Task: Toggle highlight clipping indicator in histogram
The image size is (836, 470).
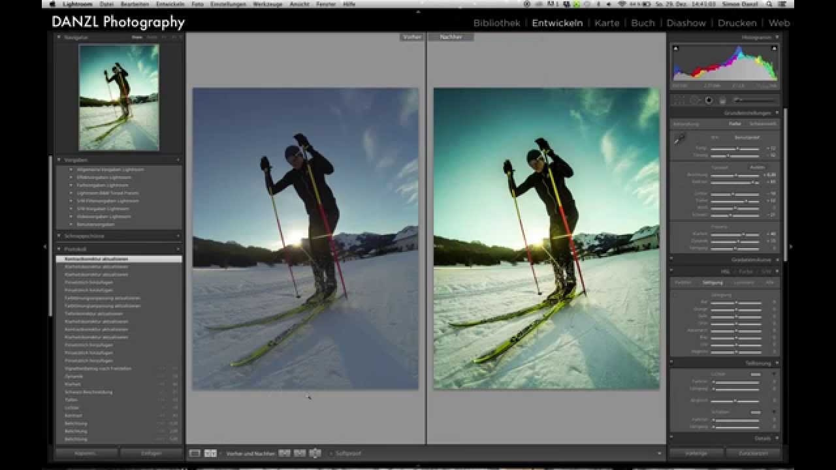Action: 775,48
